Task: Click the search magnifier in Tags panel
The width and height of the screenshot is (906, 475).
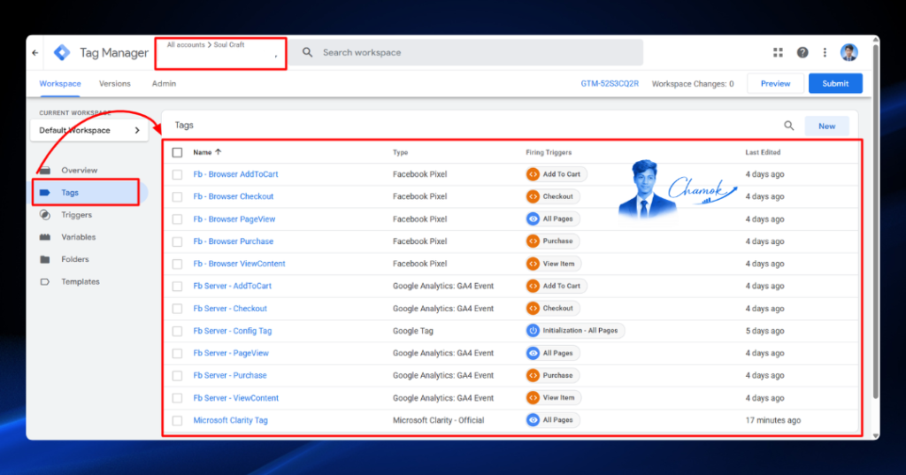Action: point(788,126)
